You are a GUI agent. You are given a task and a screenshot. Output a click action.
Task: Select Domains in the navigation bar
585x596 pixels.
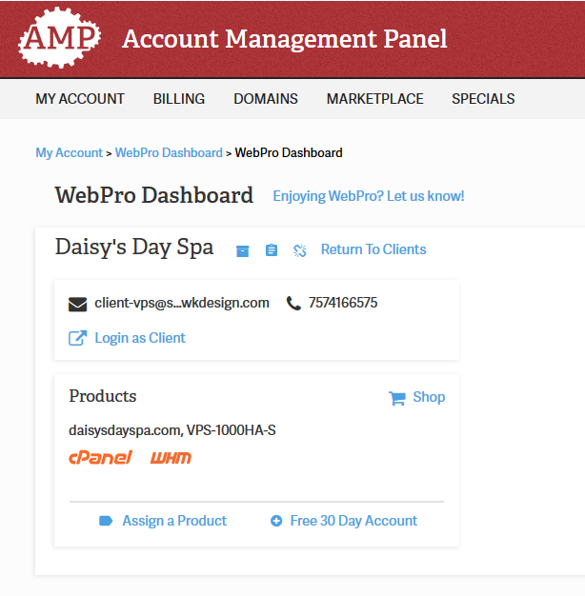tap(266, 99)
